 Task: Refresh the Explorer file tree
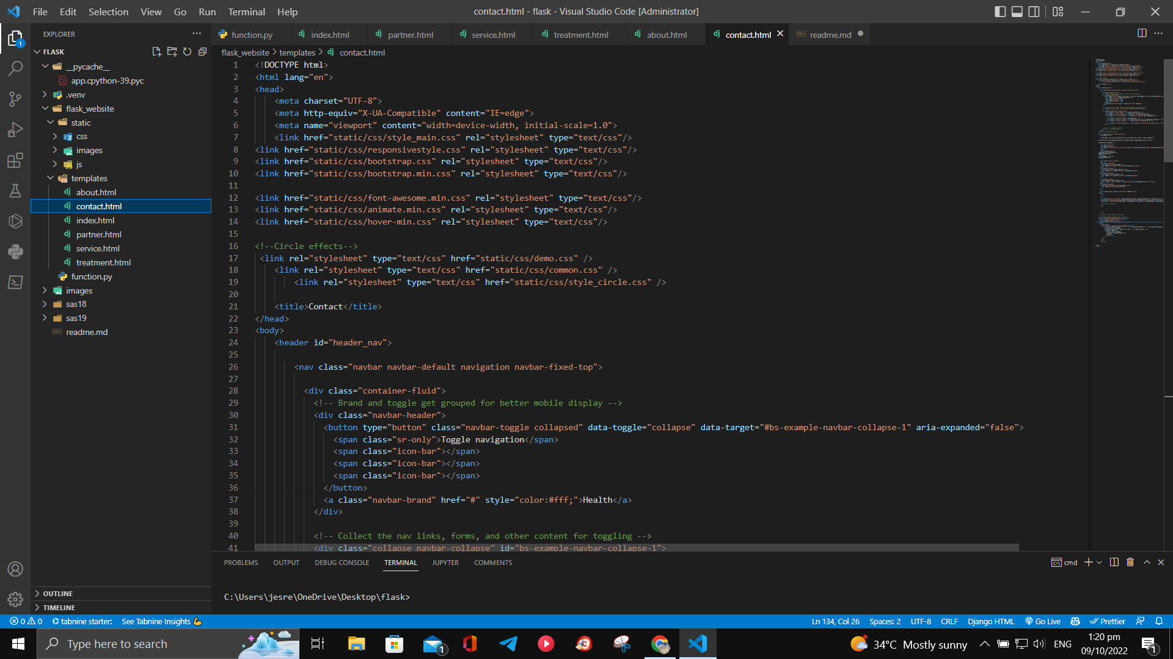(x=187, y=52)
